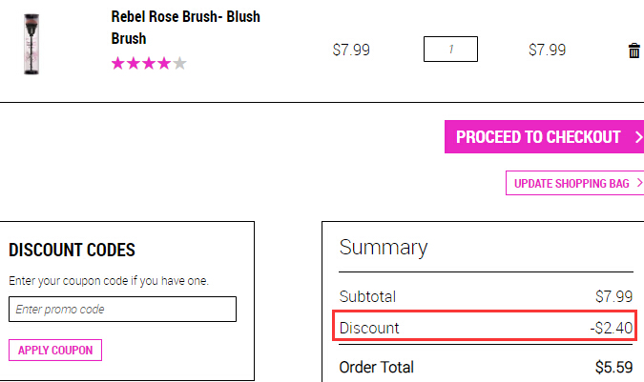Click the Discount Codes heading

tap(72, 250)
